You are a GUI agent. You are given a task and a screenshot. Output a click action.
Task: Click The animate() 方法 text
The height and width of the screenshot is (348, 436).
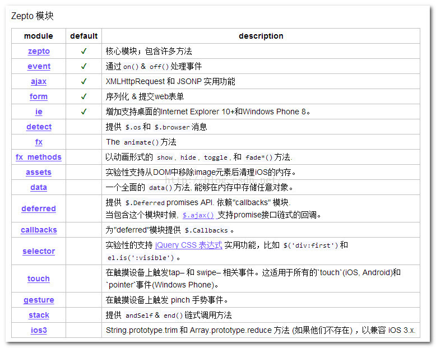click(x=141, y=142)
